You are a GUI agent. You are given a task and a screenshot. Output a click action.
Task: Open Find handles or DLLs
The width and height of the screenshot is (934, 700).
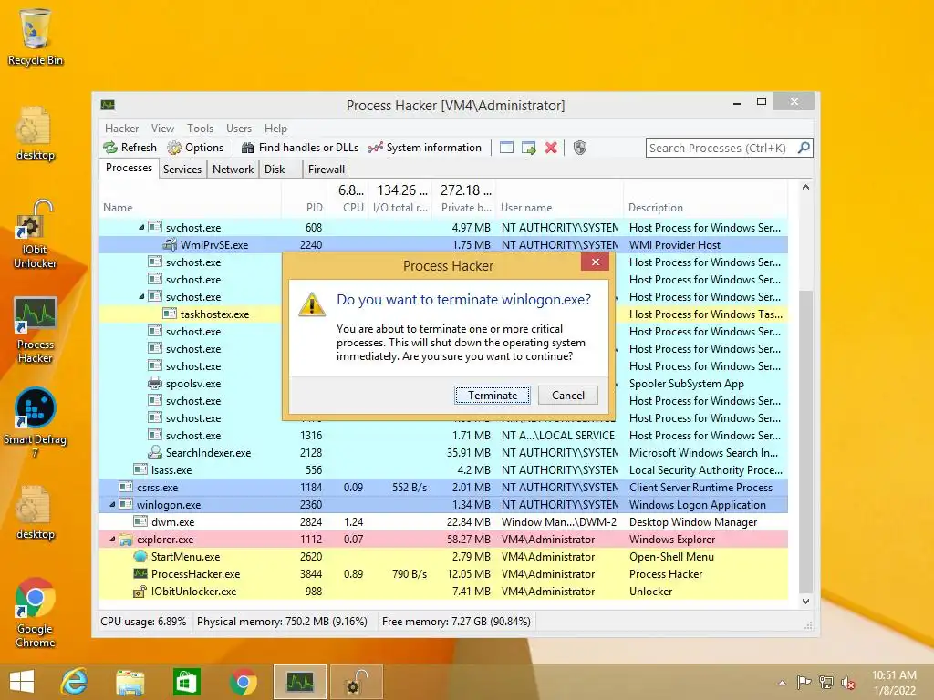[299, 148]
